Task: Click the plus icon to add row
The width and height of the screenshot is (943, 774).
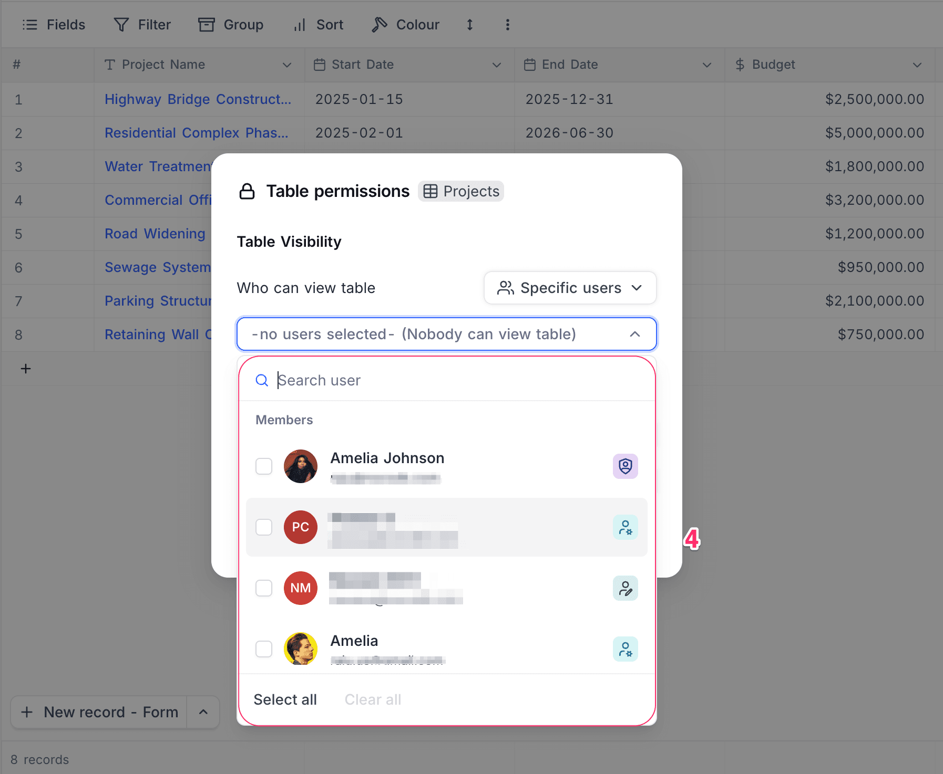Action: (26, 369)
